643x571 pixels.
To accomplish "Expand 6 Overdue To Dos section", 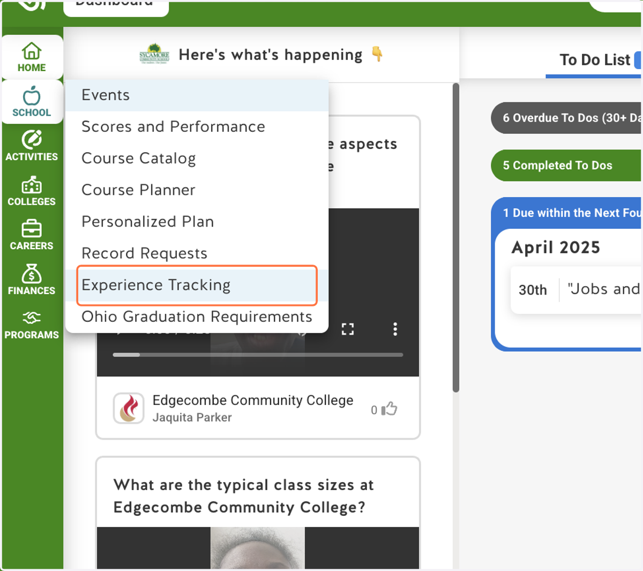I will (566, 118).
